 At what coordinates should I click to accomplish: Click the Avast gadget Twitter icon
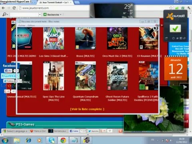point(177,38)
